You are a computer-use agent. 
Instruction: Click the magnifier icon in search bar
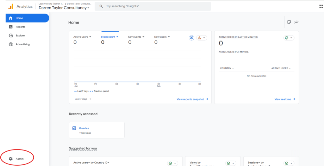coord(101,6)
